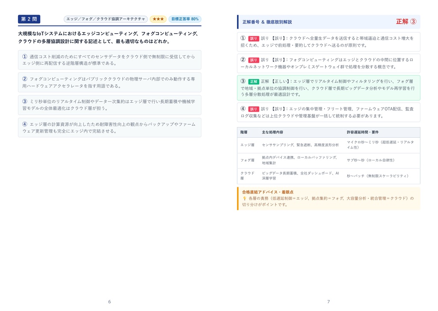Screen dimensions: 438x311
Task: Click the 主な処理内容 table column header
Action: [x=272, y=132]
